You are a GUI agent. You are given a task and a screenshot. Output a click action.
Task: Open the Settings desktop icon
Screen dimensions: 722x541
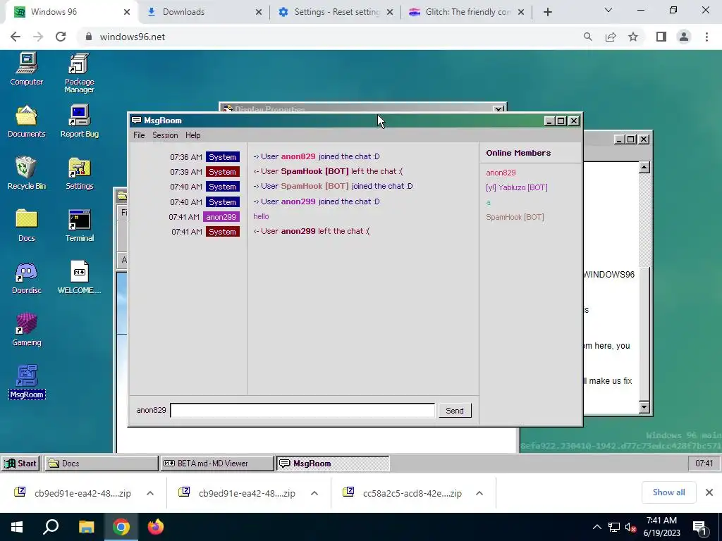click(79, 173)
